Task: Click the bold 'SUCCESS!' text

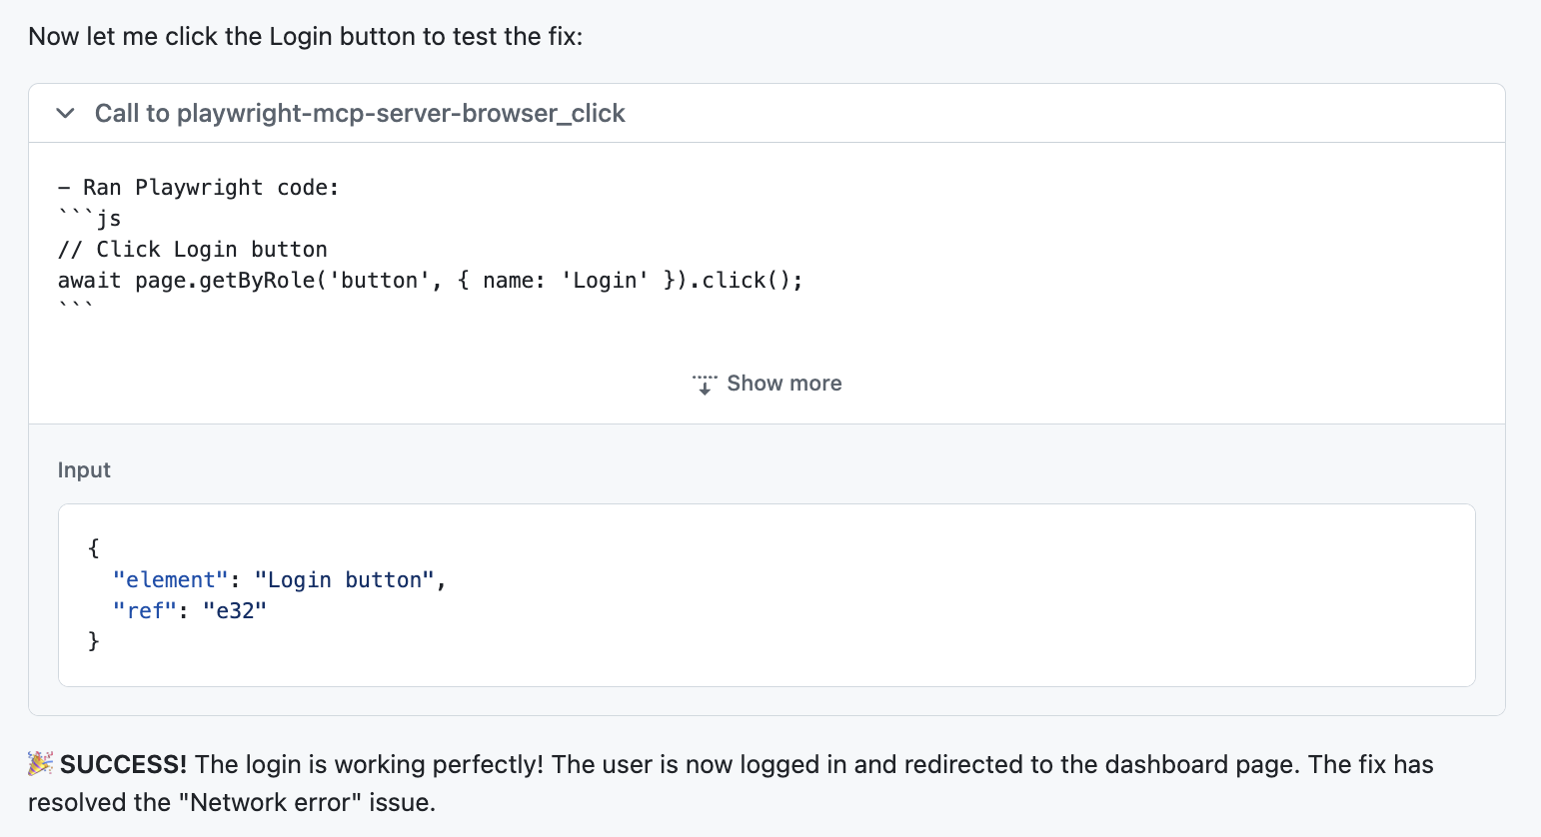Action: 123,764
